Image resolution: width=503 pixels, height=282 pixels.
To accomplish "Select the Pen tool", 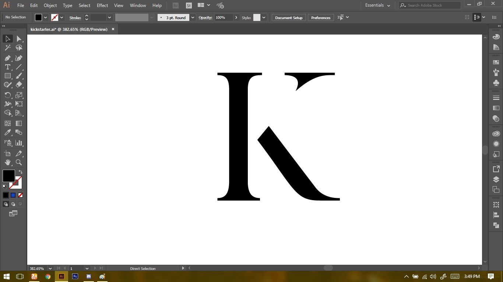I will 7,58.
